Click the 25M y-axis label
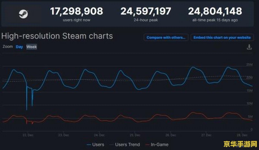Screen dimensions: 259x150 coord(249,64)
